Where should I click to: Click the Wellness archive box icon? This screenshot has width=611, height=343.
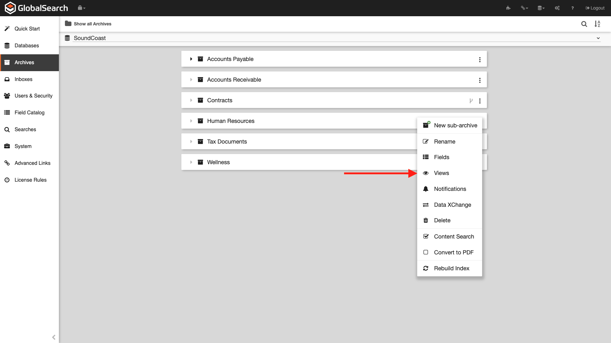(x=200, y=162)
